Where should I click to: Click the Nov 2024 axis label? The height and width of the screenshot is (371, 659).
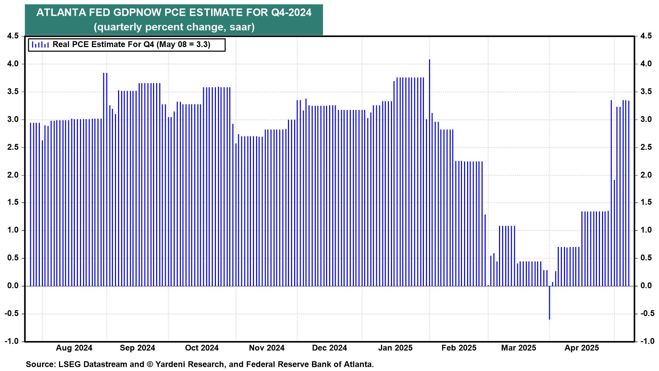pos(267,348)
